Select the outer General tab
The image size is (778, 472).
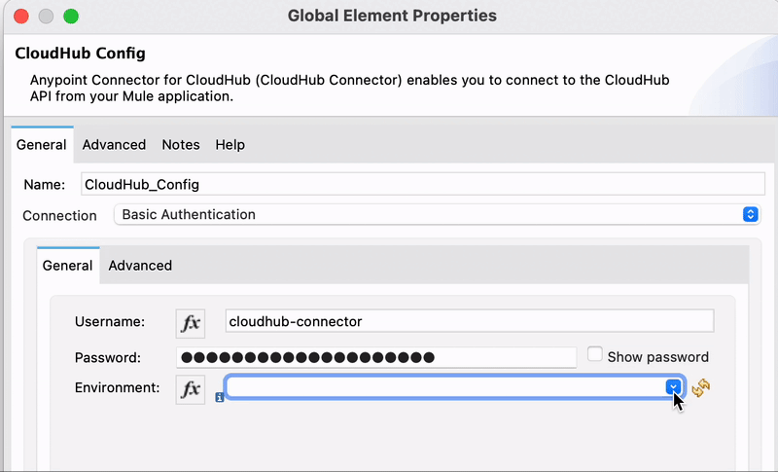[42, 144]
